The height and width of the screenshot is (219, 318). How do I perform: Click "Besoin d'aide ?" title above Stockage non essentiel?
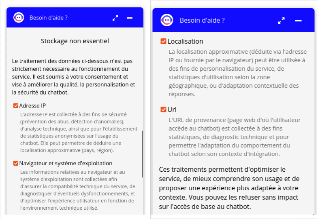pyautogui.click(x=49, y=18)
